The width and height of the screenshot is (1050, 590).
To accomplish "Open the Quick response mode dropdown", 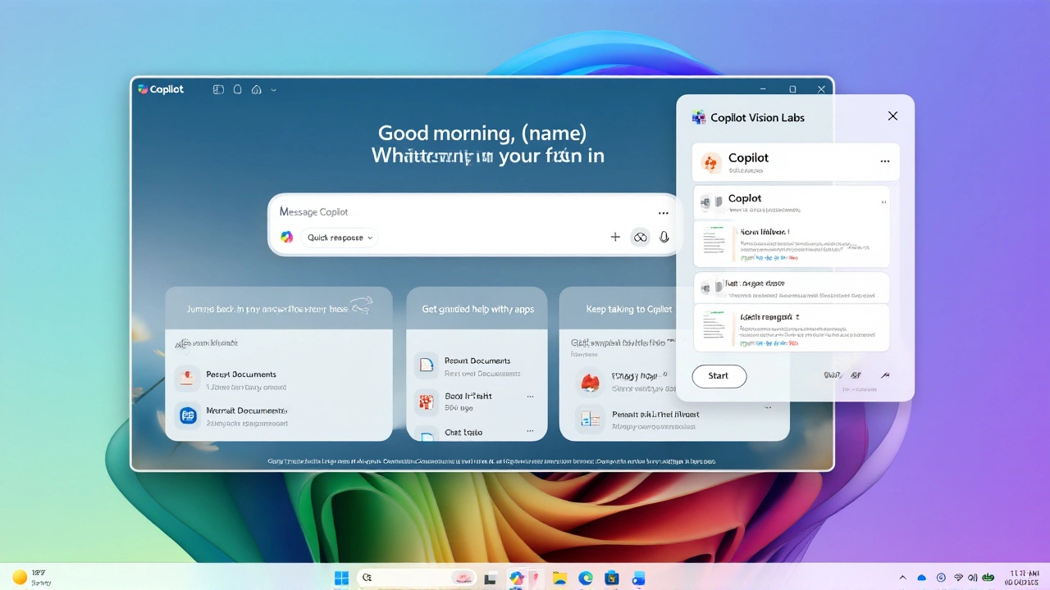I will [339, 237].
